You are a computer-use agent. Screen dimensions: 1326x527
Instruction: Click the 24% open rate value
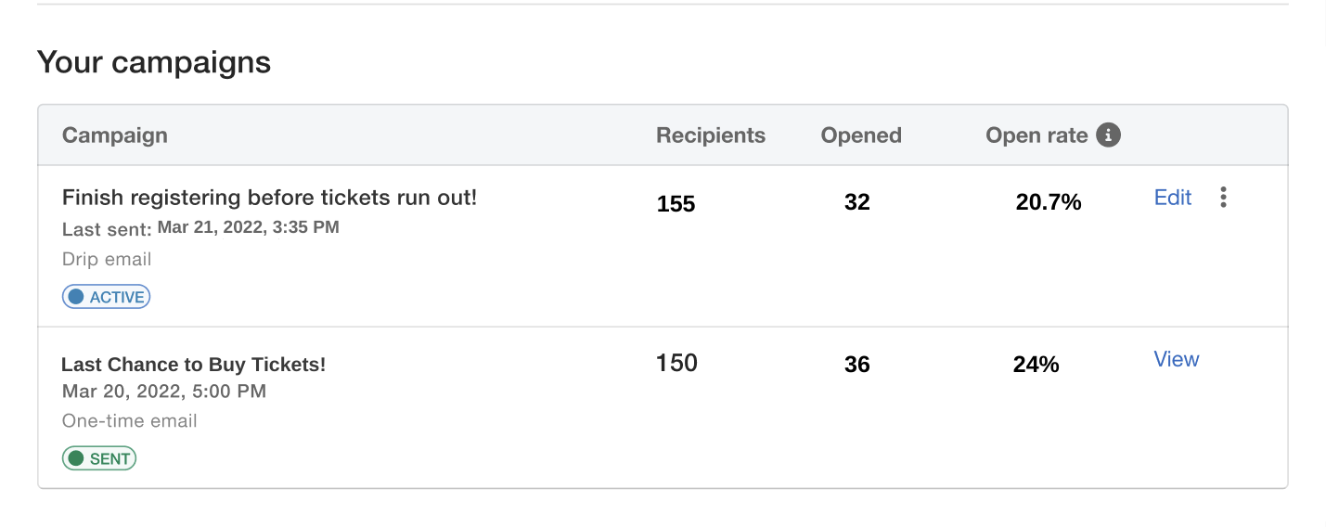(x=1036, y=365)
